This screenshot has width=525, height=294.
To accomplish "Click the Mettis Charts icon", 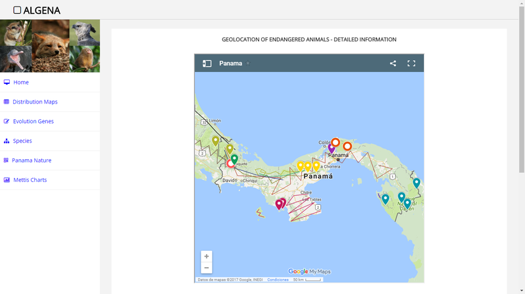I will click(7, 180).
